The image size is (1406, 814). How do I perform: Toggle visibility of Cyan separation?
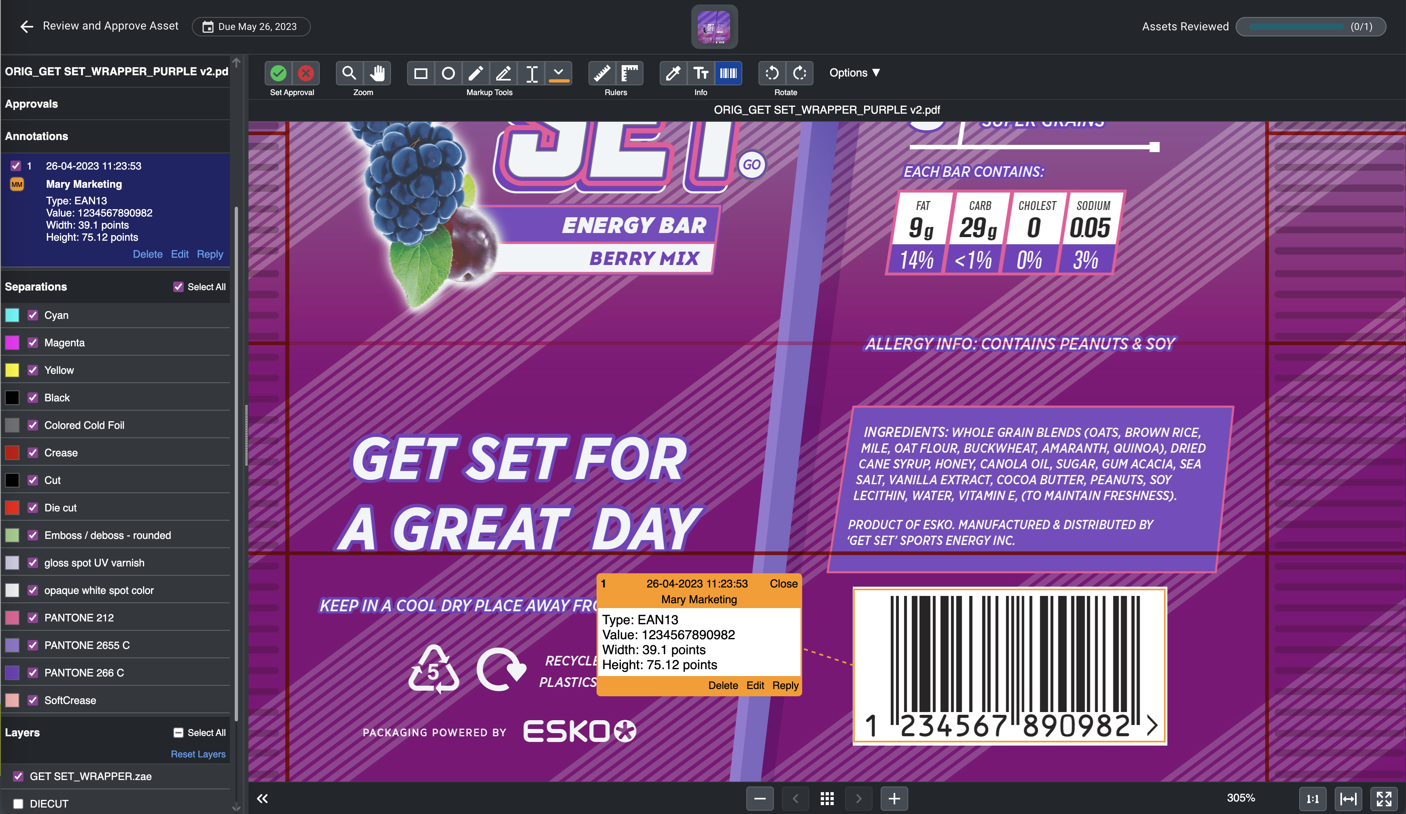pyautogui.click(x=32, y=315)
